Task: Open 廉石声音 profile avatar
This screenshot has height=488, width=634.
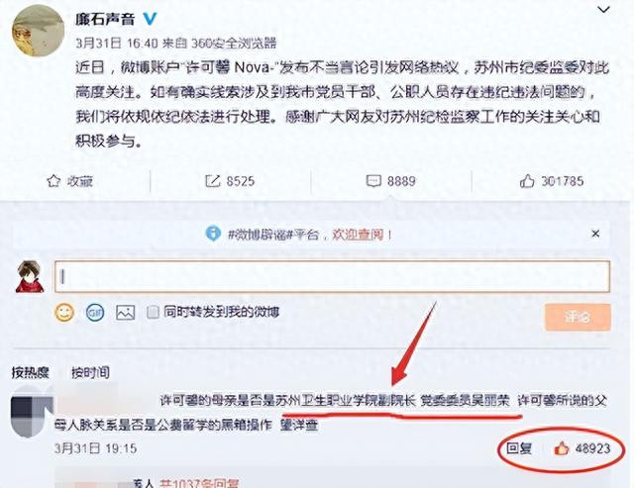Action: [x=38, y=31]
